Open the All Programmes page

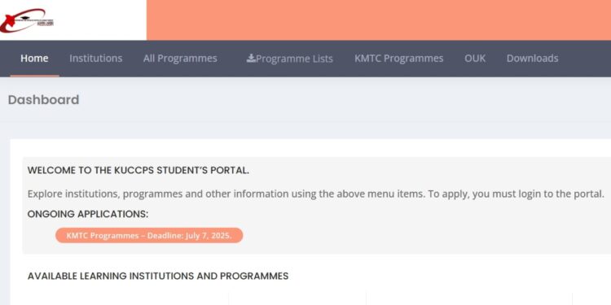(x=180, y=59)
